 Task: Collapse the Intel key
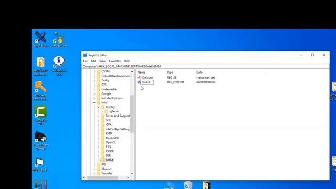[x=94, y=103]
